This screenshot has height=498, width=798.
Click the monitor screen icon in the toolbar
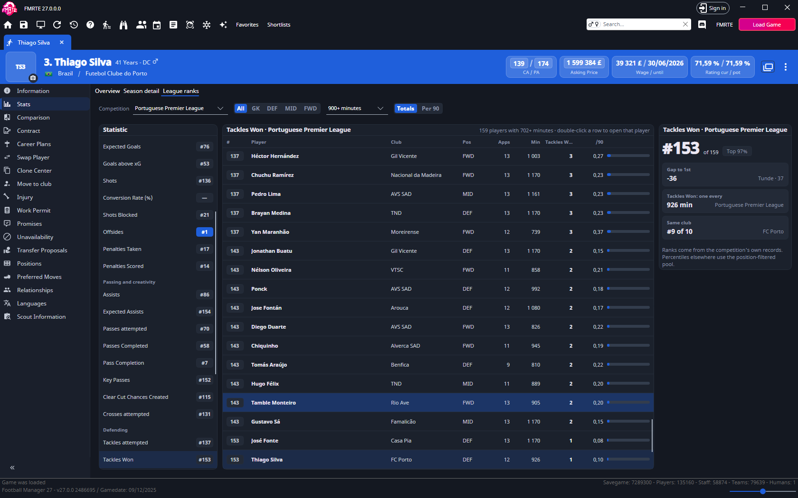pyautogui.click(x=41, y=25)
